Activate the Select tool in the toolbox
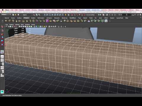The image size is (142, 106). tap(2, 27)
